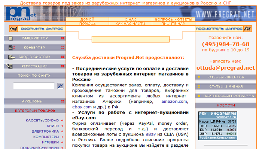Click the Категории товаров header
Screen dimensions: 262x149
tap(35, 111)
